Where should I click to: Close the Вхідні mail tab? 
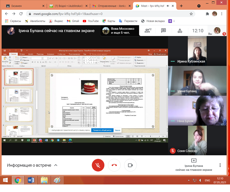point(87,6)
